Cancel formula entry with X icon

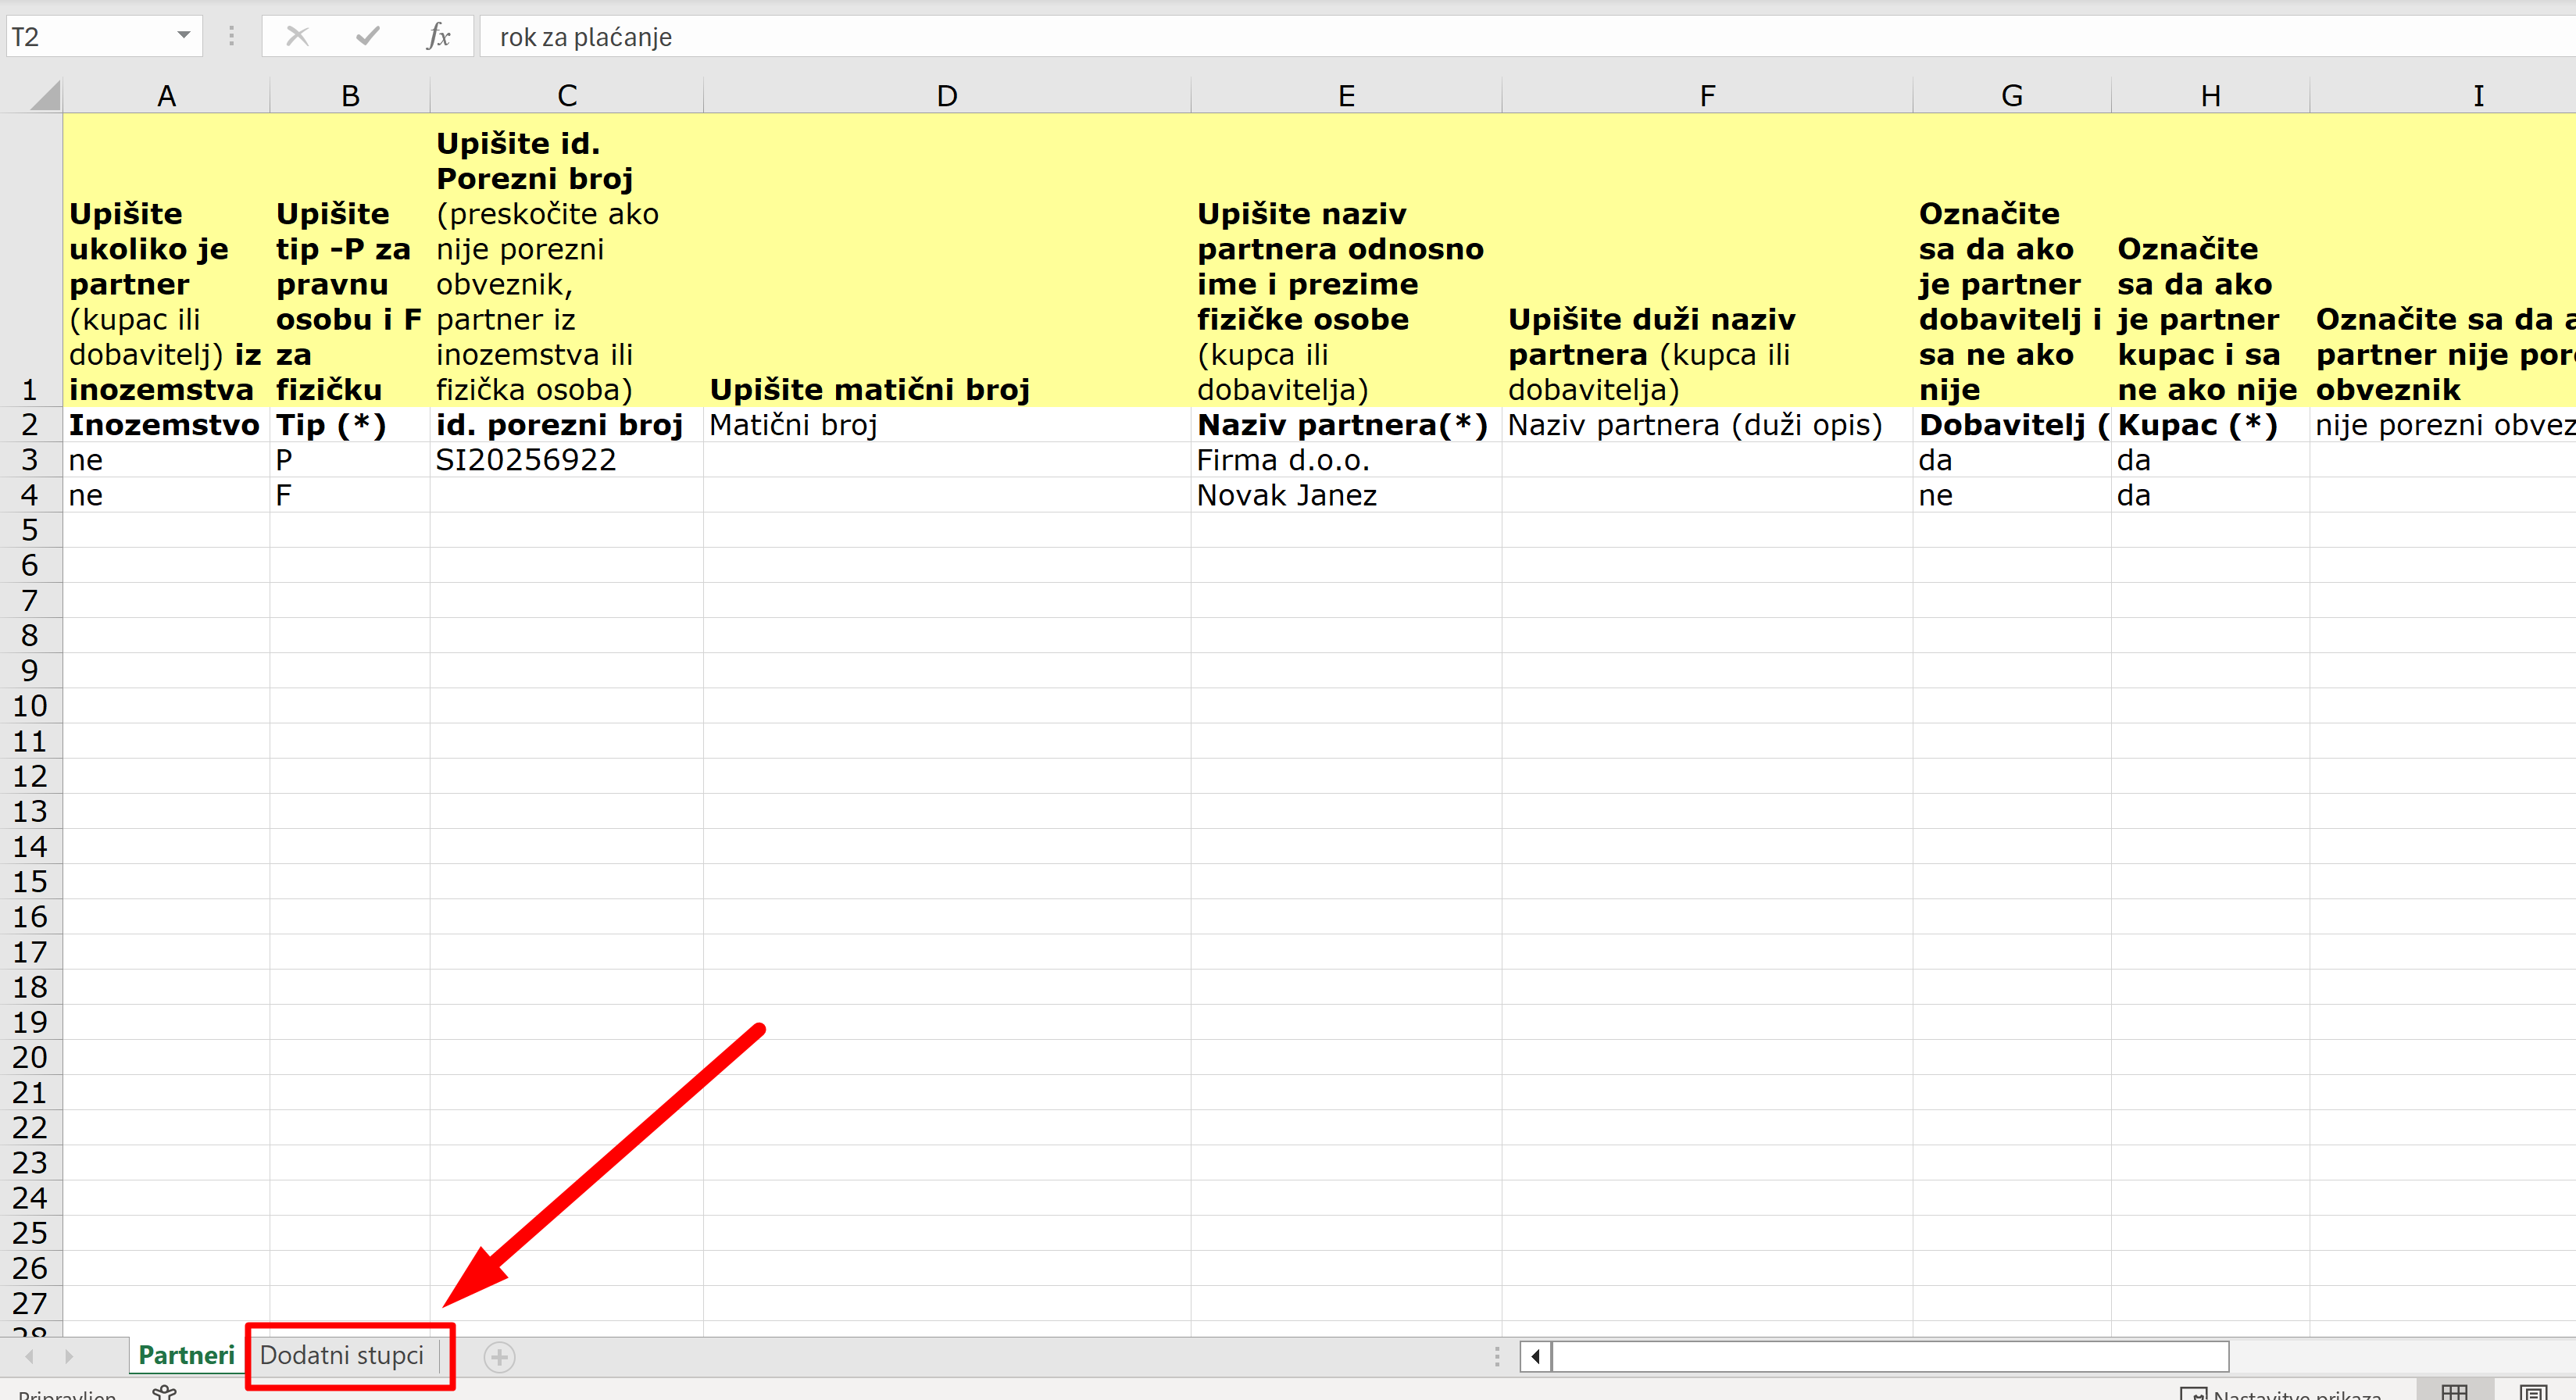tap(297, 37)
